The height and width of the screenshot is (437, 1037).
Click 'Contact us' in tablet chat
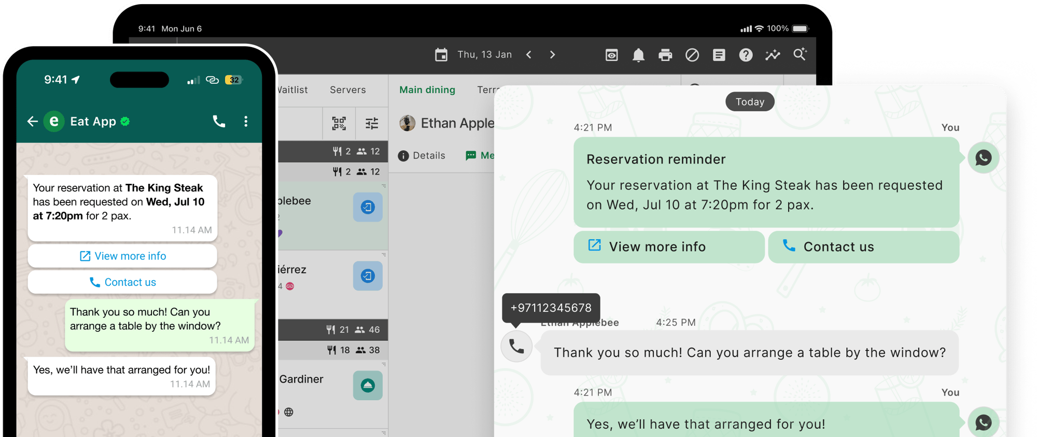pos(863,246)
